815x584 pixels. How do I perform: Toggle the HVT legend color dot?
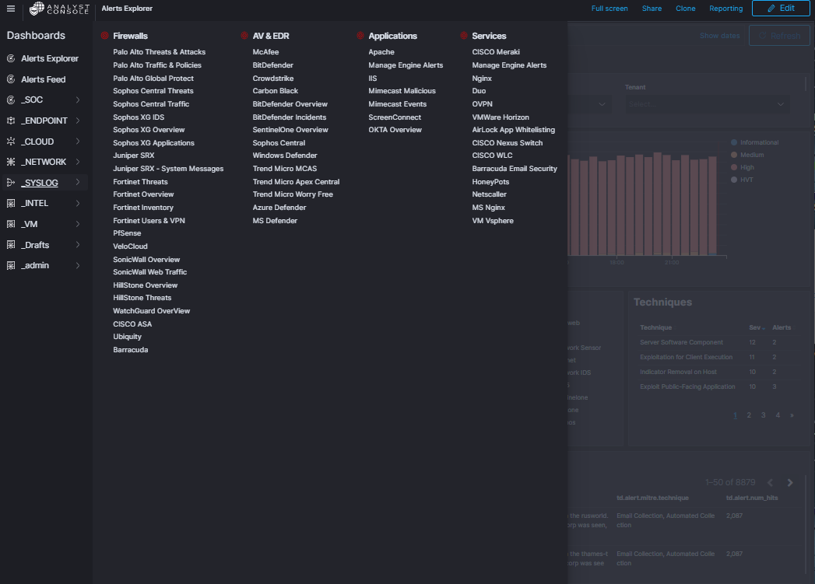734,180
